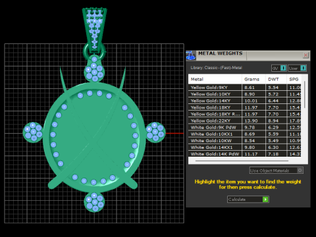The image size is (316, 237).
Task: Click the 8.90 grams value
Action: (x=250, y=94)
